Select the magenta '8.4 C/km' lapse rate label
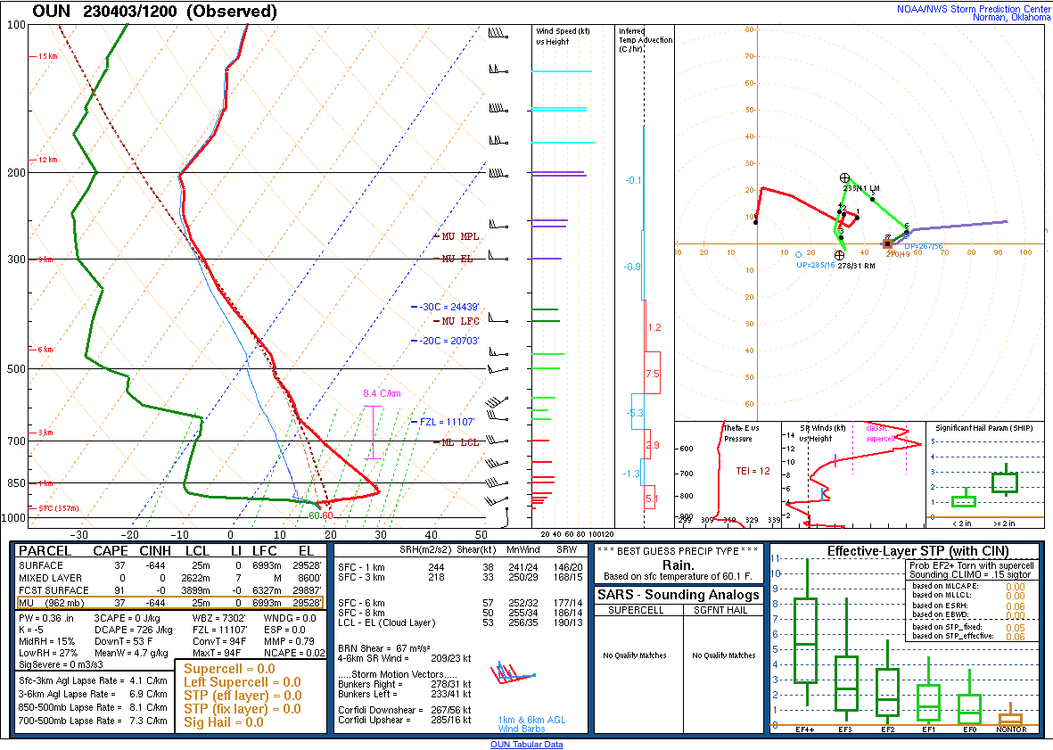This screenshot has width=1053, height=750. [382, 393]
